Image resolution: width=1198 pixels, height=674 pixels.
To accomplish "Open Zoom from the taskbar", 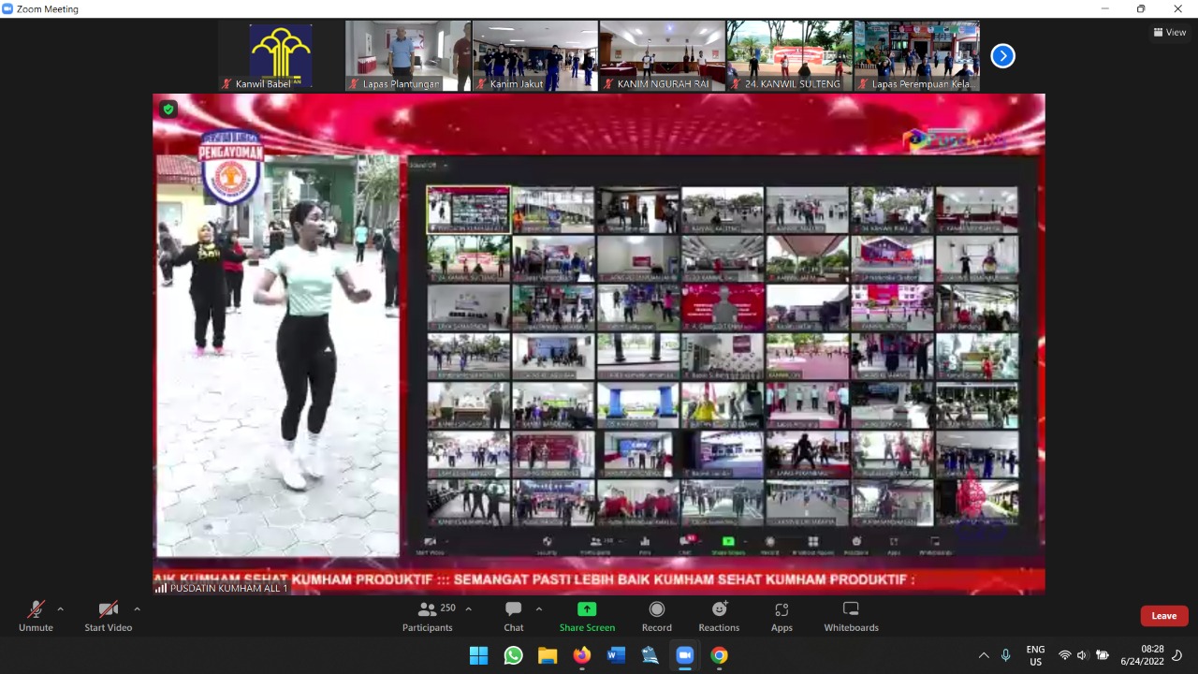I will [x=684, y=655].
